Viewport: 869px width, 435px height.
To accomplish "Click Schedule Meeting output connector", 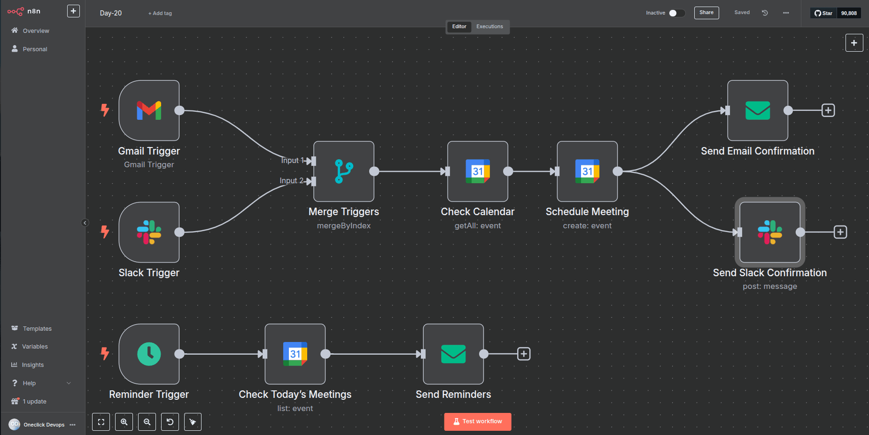I will 618,171.
